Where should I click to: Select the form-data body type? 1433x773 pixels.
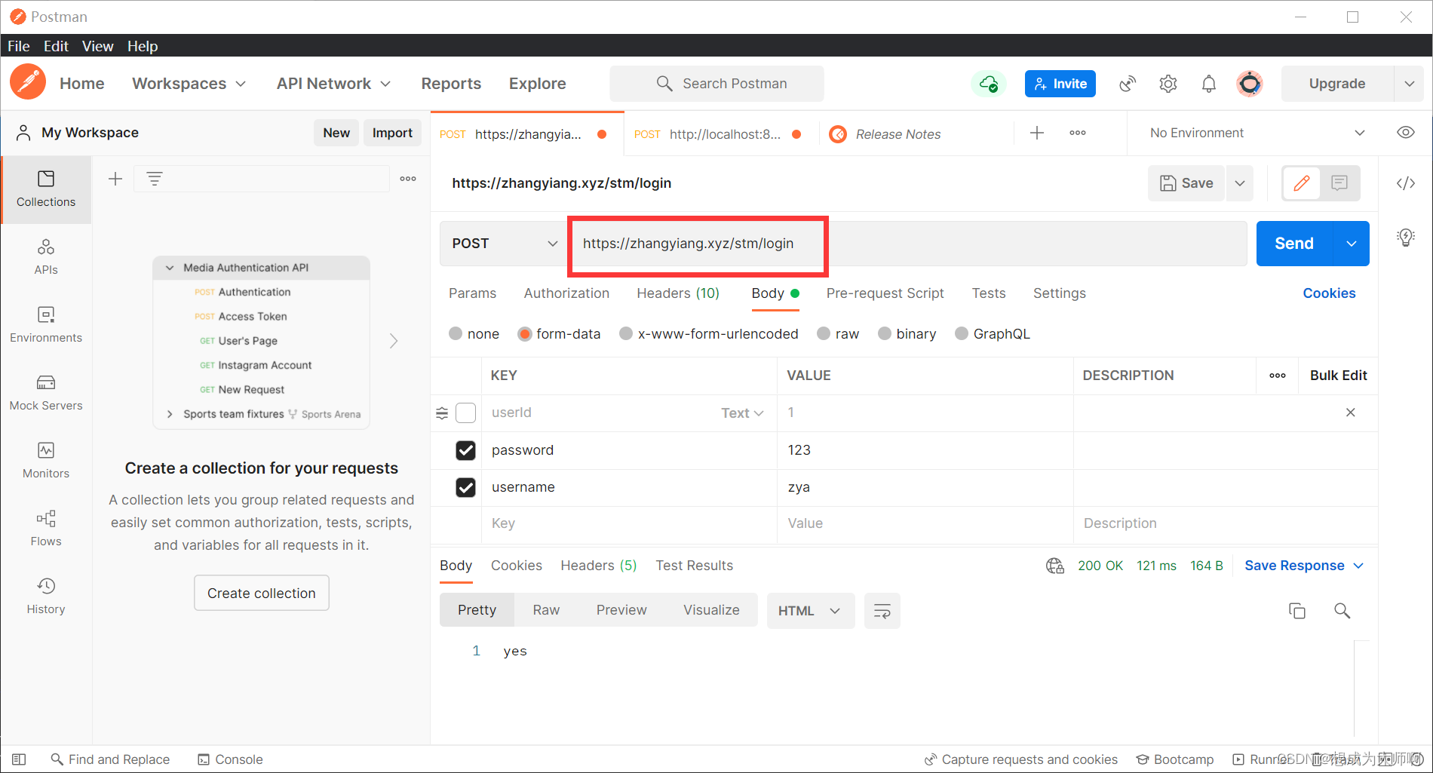click(525, 333)
